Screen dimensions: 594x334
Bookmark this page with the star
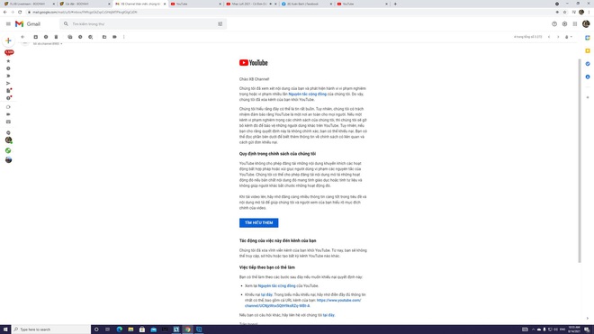(564, 12)
